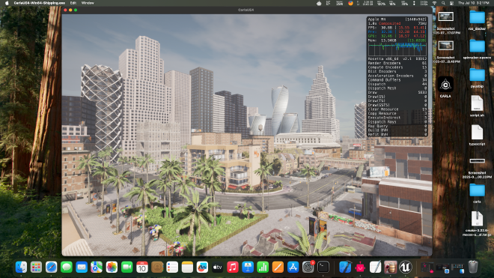Select the script.sh file on the desktop
Image resolution: width=494 pixels, height=278 pixels.
477,103
